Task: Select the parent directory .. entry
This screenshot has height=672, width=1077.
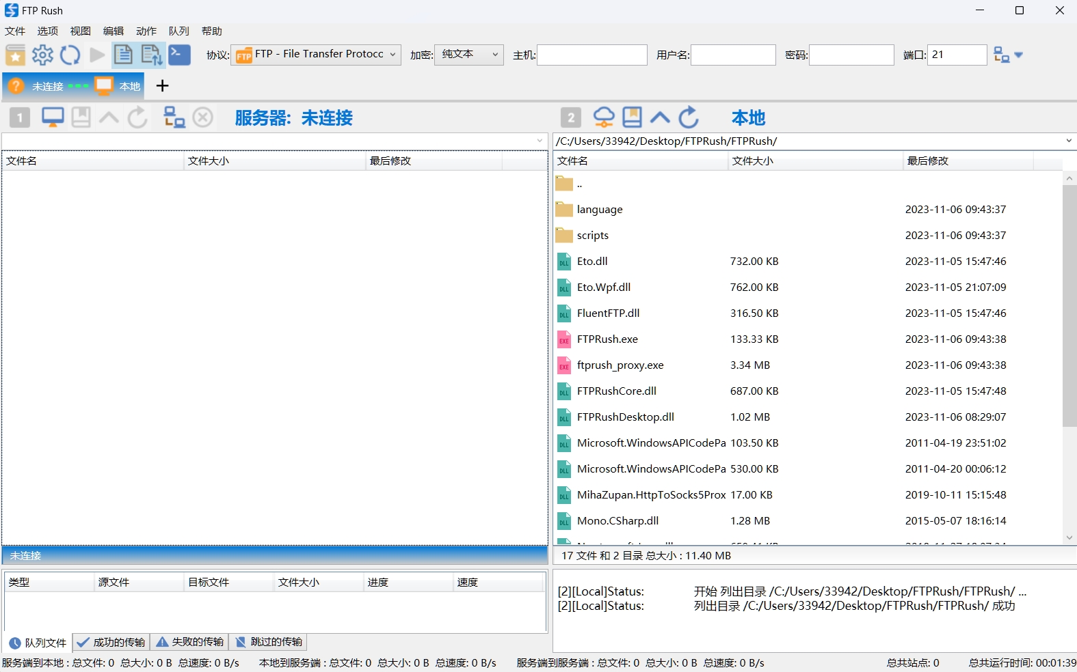Action: click(x=808, y=184)
